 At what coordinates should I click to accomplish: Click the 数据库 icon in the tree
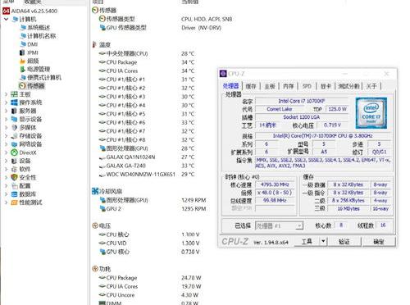pos(14,194)
